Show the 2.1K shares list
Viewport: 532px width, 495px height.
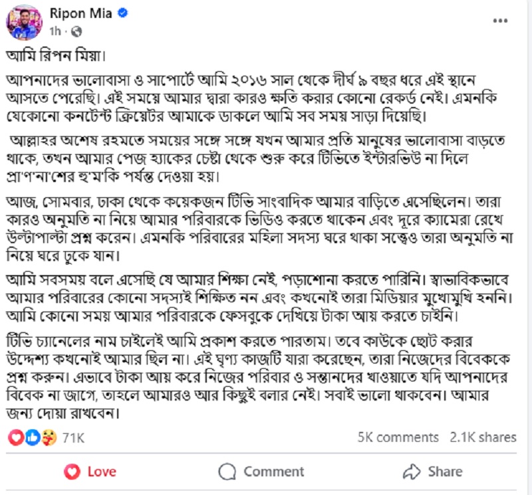[x=483, y=437]
